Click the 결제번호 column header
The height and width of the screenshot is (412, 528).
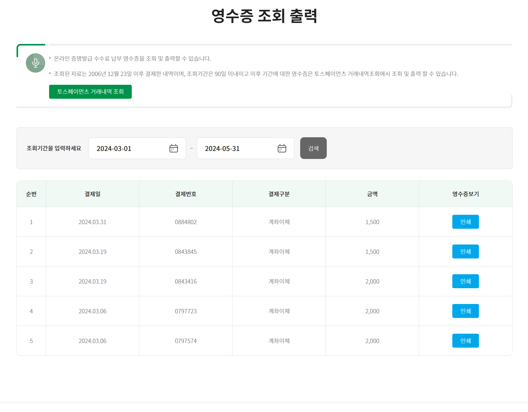pyautogui.click(x=186, y=194)
